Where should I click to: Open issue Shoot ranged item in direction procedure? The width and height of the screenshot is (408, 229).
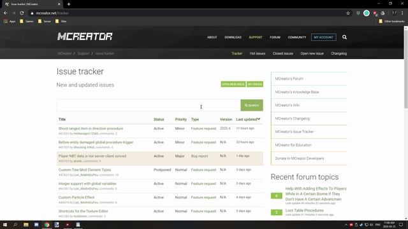[91, 128]
